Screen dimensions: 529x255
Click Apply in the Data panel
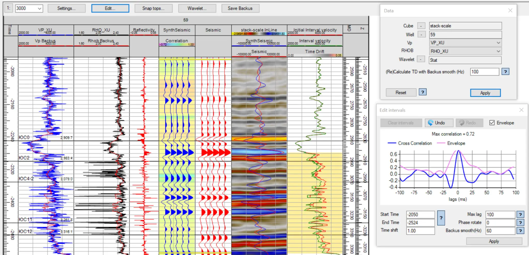pos(485,93)
